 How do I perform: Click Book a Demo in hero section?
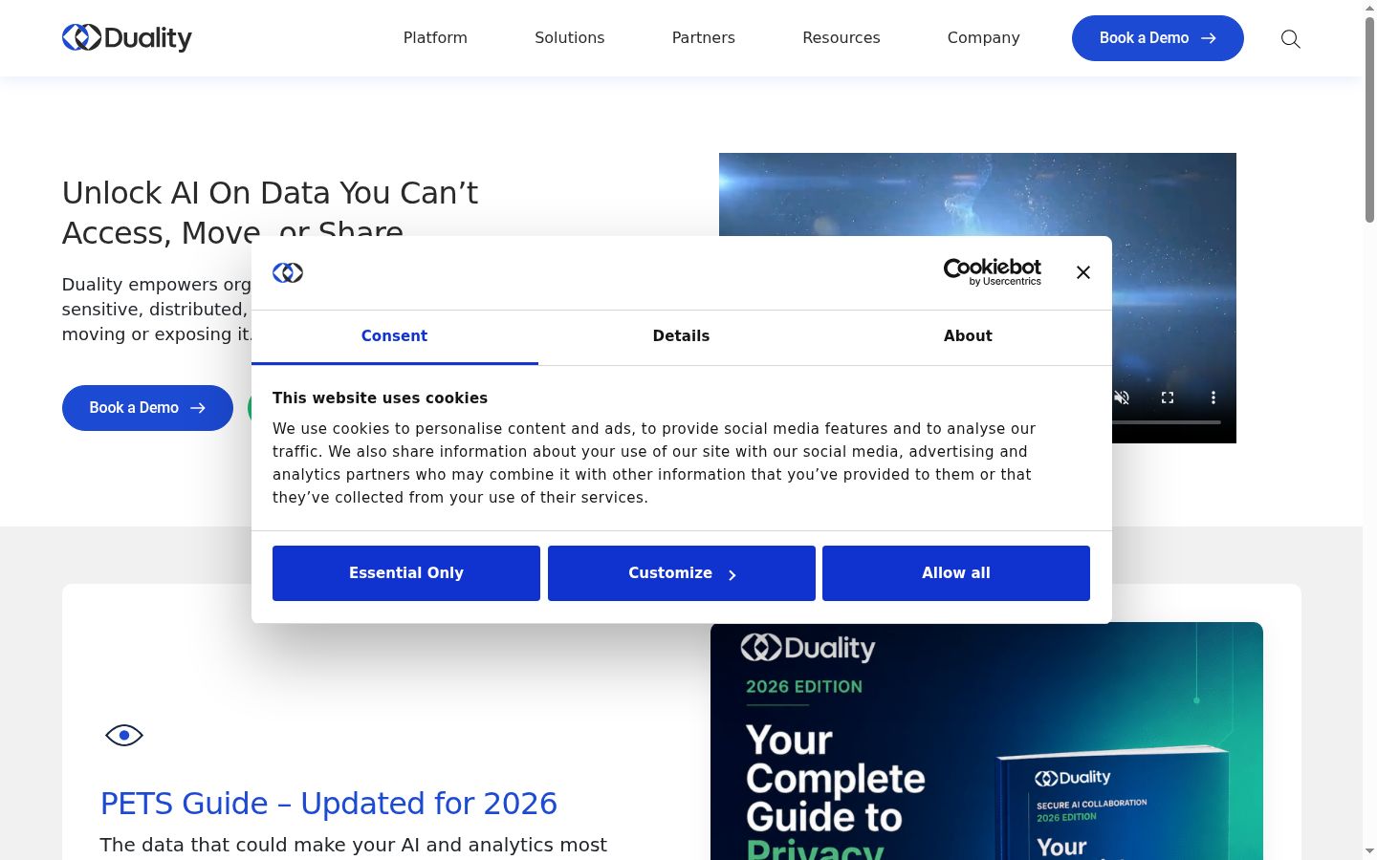pyautogui.click(x=147, y=408)
